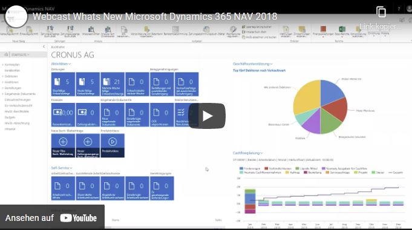Viewport: 412px width, 230px height.
Task: Expand the Aktivitäten section chevron
Action: click(70, 64)
